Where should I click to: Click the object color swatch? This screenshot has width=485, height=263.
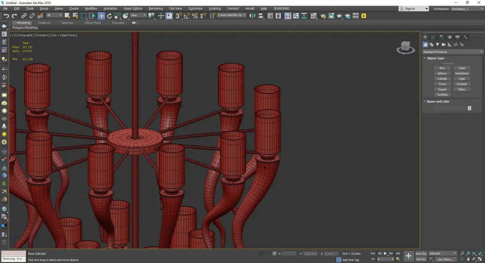(x=469, y=108)
